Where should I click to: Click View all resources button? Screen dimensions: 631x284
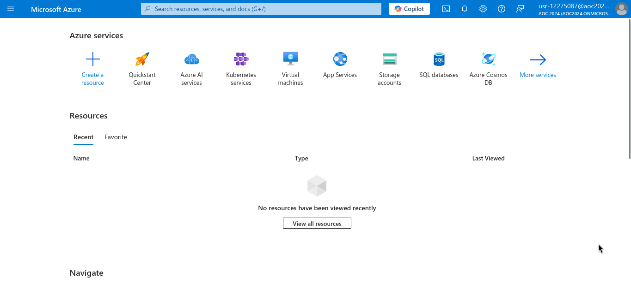coord(317,224)
